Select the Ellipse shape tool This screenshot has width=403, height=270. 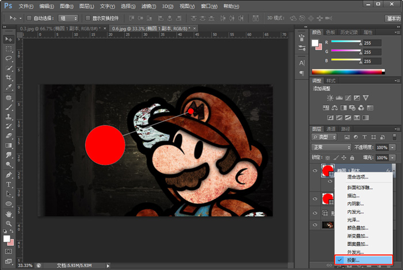(x=9, y=203)
